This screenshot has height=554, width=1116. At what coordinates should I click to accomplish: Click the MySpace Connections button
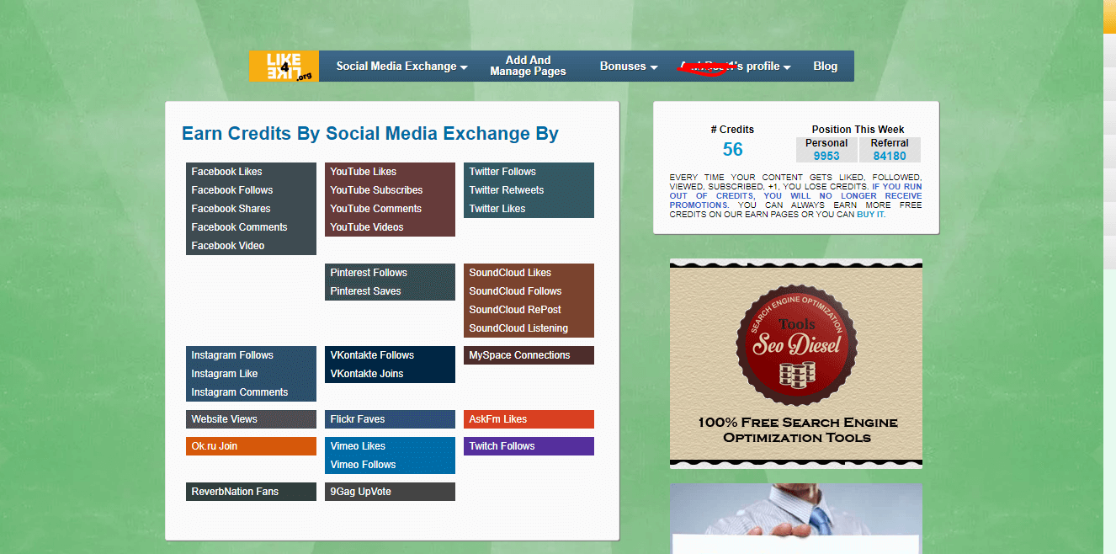519,355
